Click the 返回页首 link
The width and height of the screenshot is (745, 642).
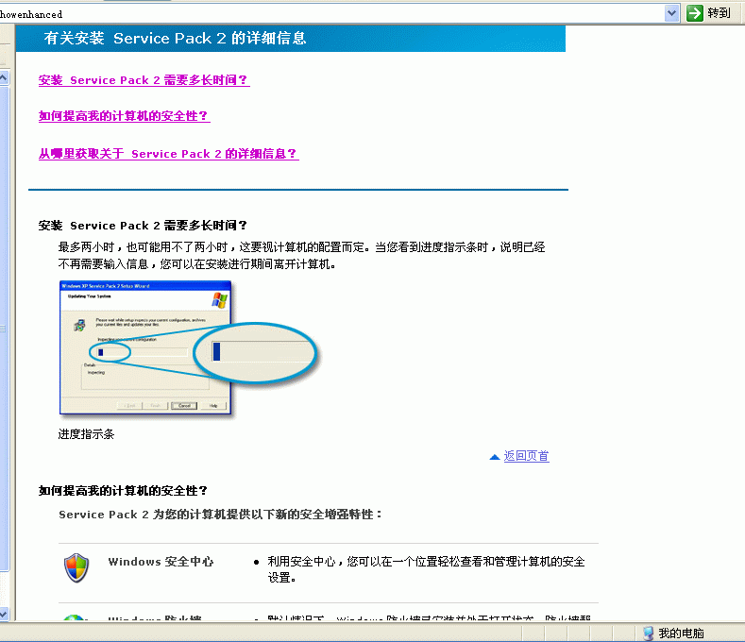[527, 456]
